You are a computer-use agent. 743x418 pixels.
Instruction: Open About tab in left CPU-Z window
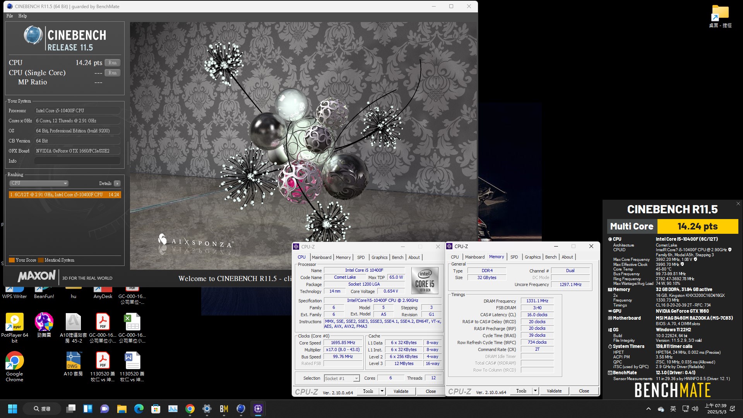click(x=414, y=257)
